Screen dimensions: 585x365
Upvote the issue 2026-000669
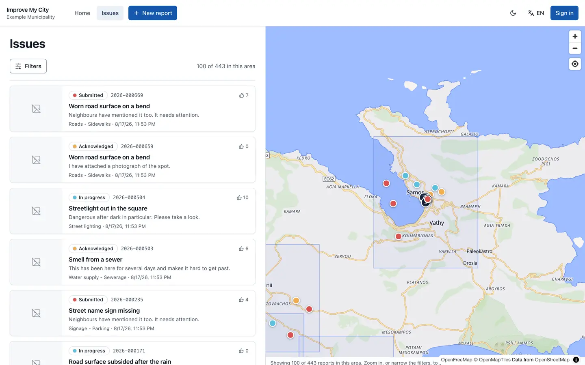tap(244, 95)
